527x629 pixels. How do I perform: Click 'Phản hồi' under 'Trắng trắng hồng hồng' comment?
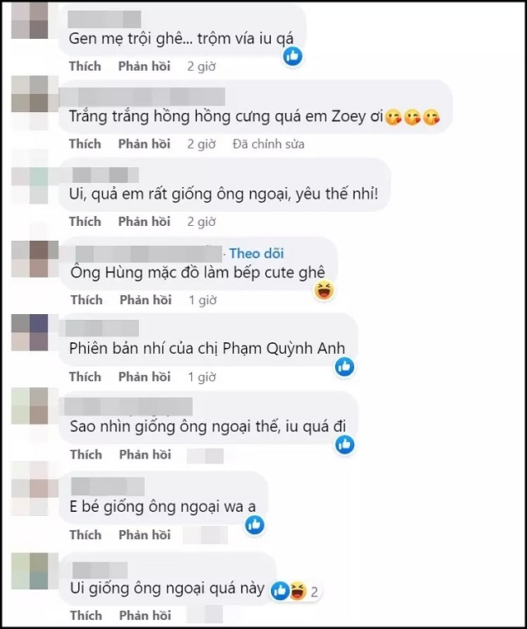[144, 144]
